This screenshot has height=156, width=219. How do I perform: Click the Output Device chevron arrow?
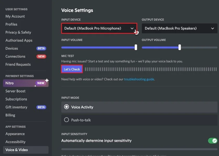[x=212, y=28]
